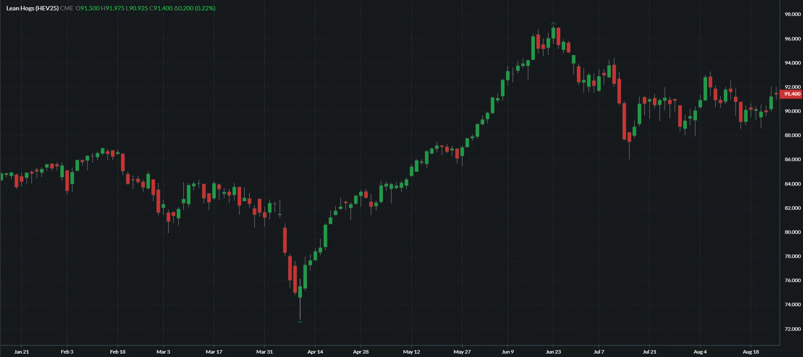The height and width of the screenshot is (357, 803).
Task: Click the 86.000 price axis label
Action: click(792, 159)
